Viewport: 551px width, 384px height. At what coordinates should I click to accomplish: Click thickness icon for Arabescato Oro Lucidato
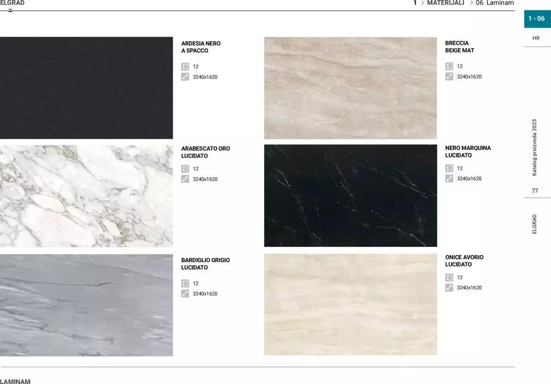tap(185, 169)
